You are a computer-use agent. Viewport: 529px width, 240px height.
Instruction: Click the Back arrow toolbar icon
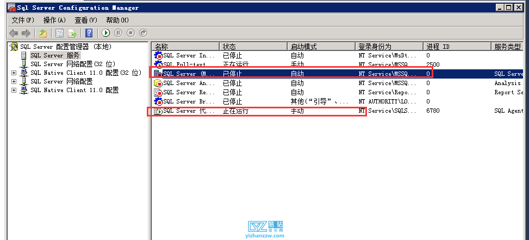tap(14, 33)
